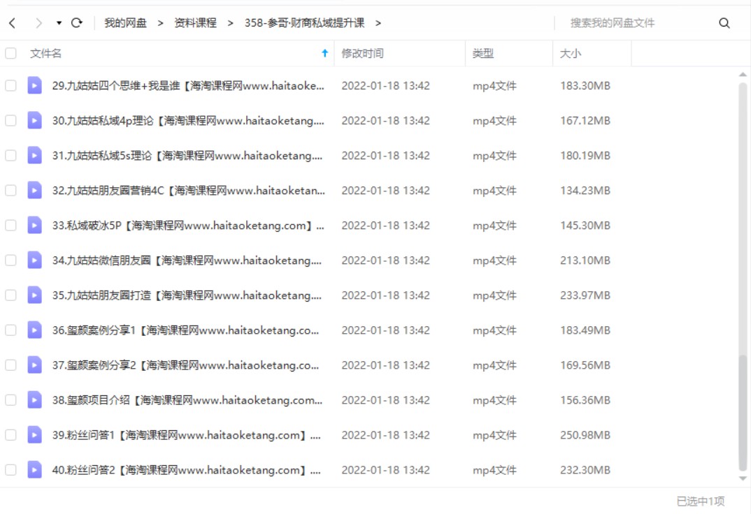Click the 250.98MB size value
This screenshot has height=514, width=751.
pyautogui.click(x=585, y=434)
